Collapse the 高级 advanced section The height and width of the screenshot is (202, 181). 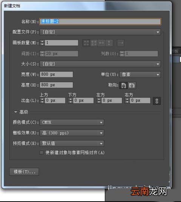(16, 112)
